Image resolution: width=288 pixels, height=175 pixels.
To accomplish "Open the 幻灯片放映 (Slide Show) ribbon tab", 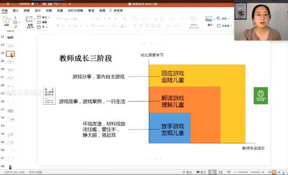I will [75, 11].
